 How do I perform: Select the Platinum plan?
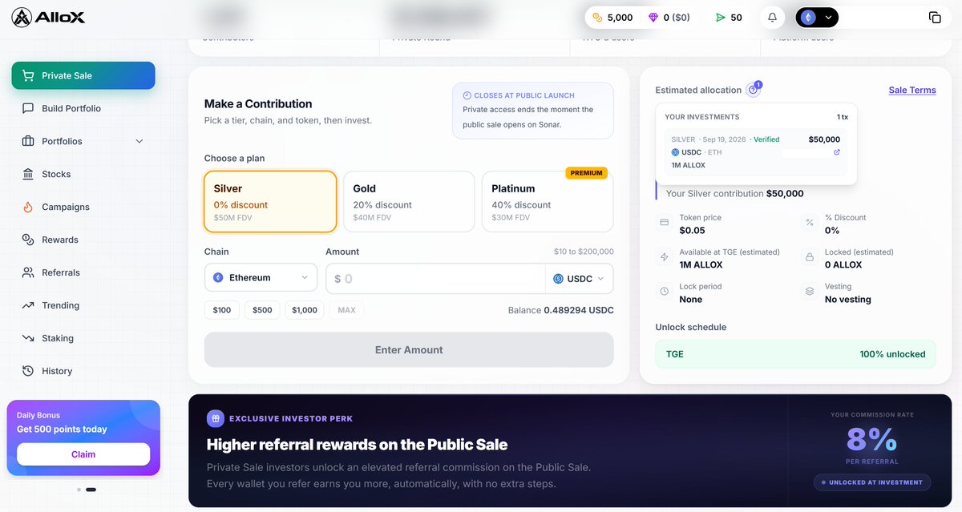point(548,201)
